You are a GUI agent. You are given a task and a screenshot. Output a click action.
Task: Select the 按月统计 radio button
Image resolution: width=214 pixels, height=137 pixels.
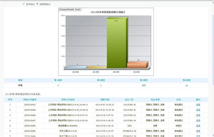tap(24, 4)
